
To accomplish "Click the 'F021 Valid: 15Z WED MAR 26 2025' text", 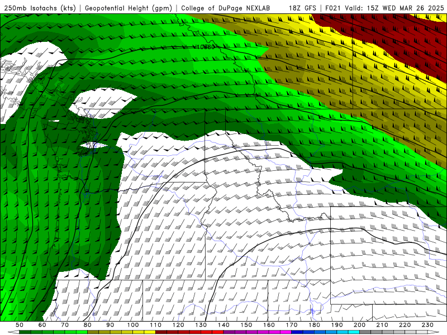I will click(x=384, y=8).
